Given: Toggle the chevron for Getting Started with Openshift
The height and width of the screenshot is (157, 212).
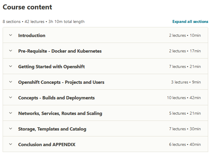Looking at the screenshot, I should pos(11,66).
